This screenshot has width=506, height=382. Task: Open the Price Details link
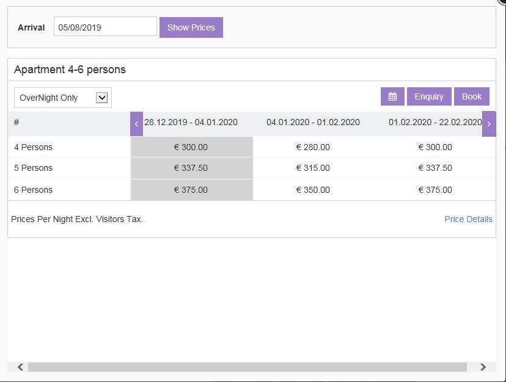[x=468, y=219]
